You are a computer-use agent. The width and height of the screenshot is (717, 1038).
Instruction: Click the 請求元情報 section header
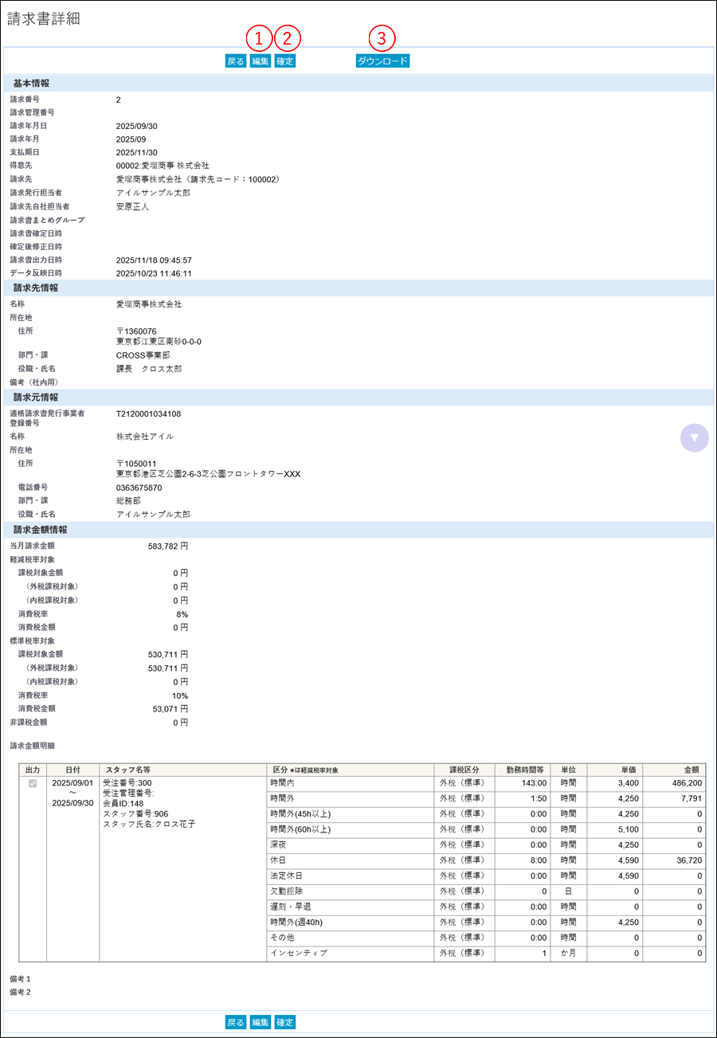(358, 397)
